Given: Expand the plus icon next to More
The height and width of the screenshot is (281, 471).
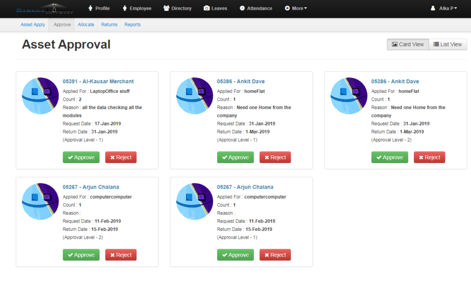Looking at the screenshot, I should pos(286,8).
